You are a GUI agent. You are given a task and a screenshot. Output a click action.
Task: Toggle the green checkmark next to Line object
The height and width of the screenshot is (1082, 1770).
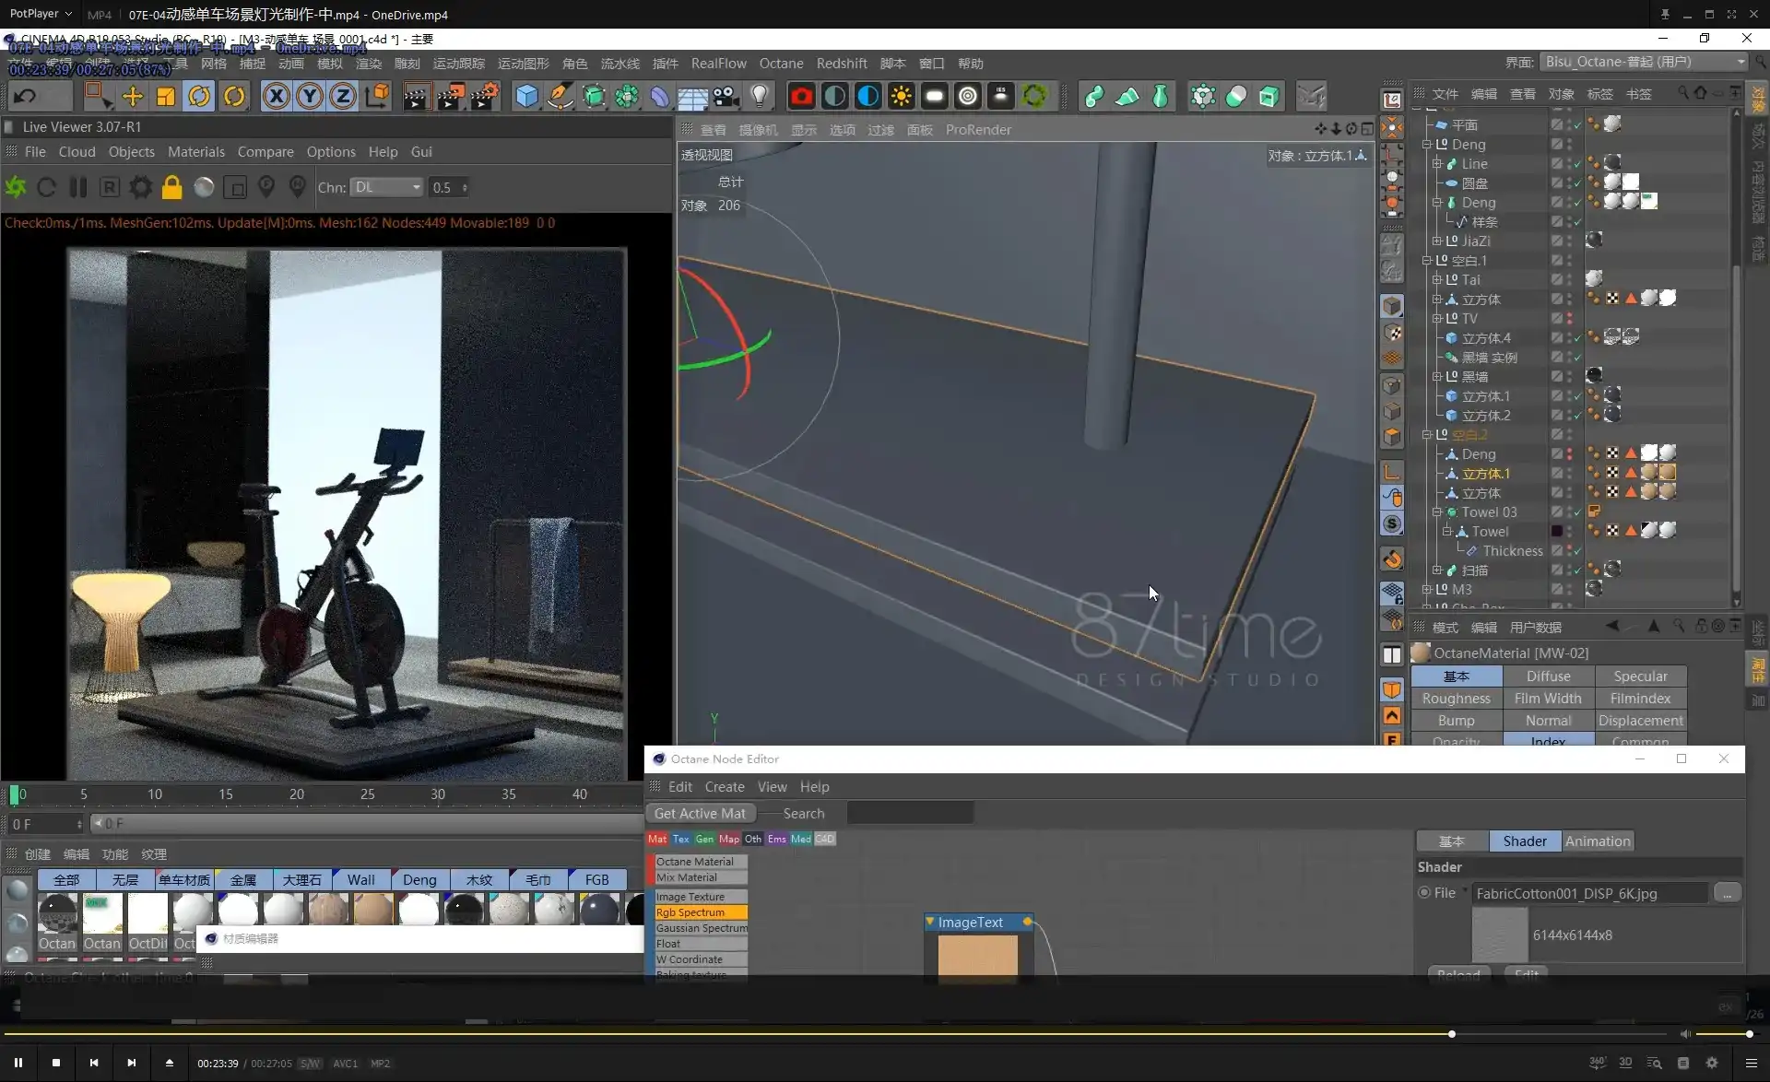[x=1578, y=163]
